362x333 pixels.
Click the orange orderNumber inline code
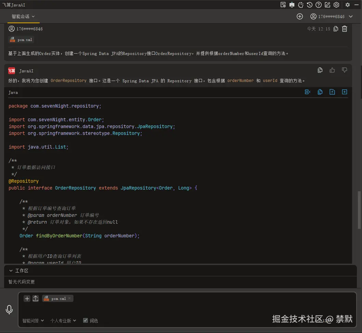[240, 81]
